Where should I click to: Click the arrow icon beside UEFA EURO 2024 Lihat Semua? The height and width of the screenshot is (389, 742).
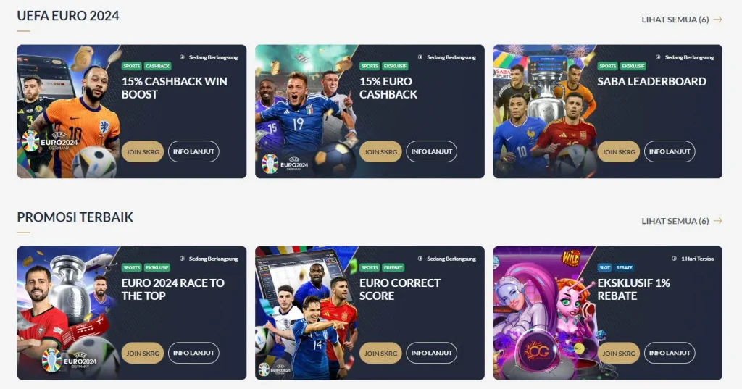[718, 20]
